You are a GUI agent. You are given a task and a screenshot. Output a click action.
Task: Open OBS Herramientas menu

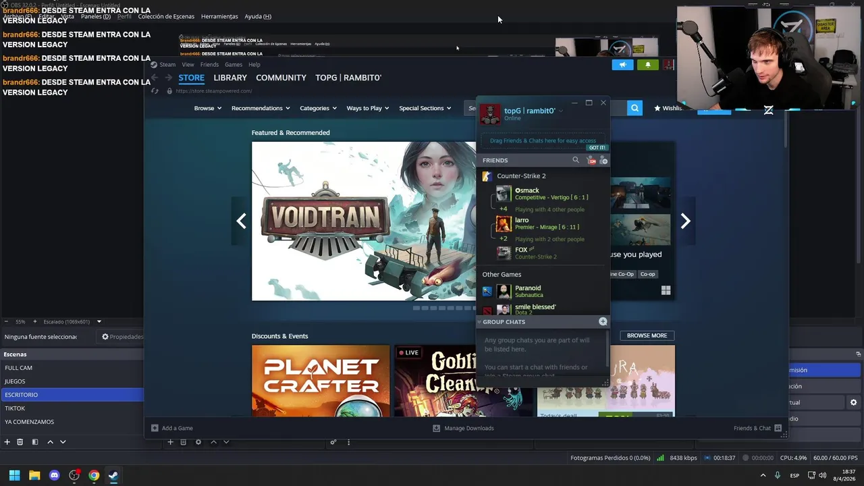coord(219,16)
